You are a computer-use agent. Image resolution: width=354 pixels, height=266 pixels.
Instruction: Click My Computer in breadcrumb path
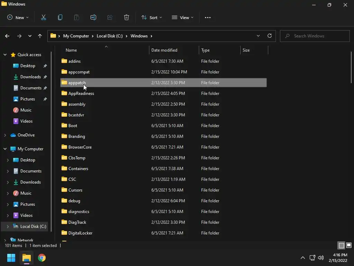click(x=76, y=36)
